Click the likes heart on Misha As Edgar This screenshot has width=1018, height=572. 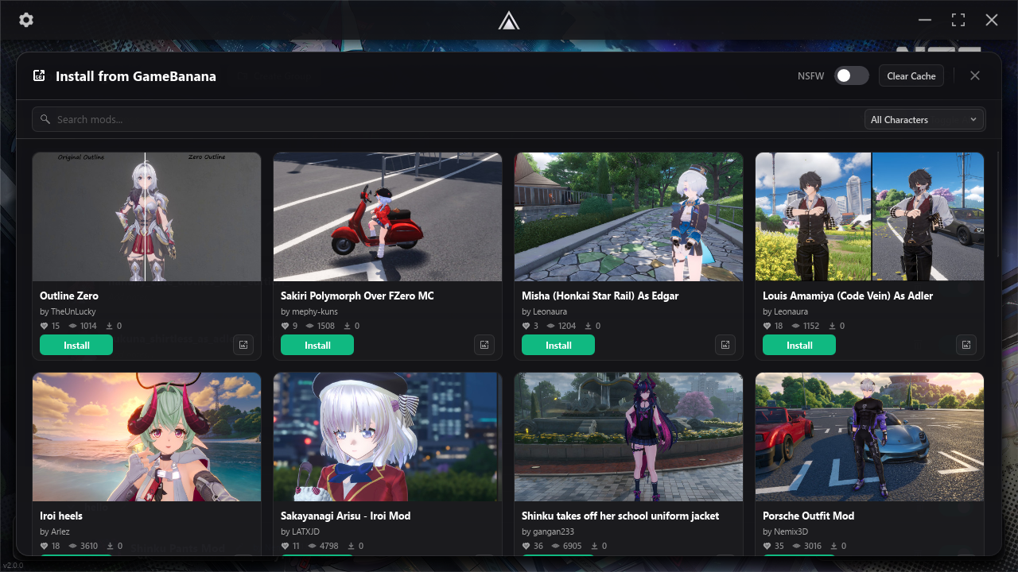[526, 326]
